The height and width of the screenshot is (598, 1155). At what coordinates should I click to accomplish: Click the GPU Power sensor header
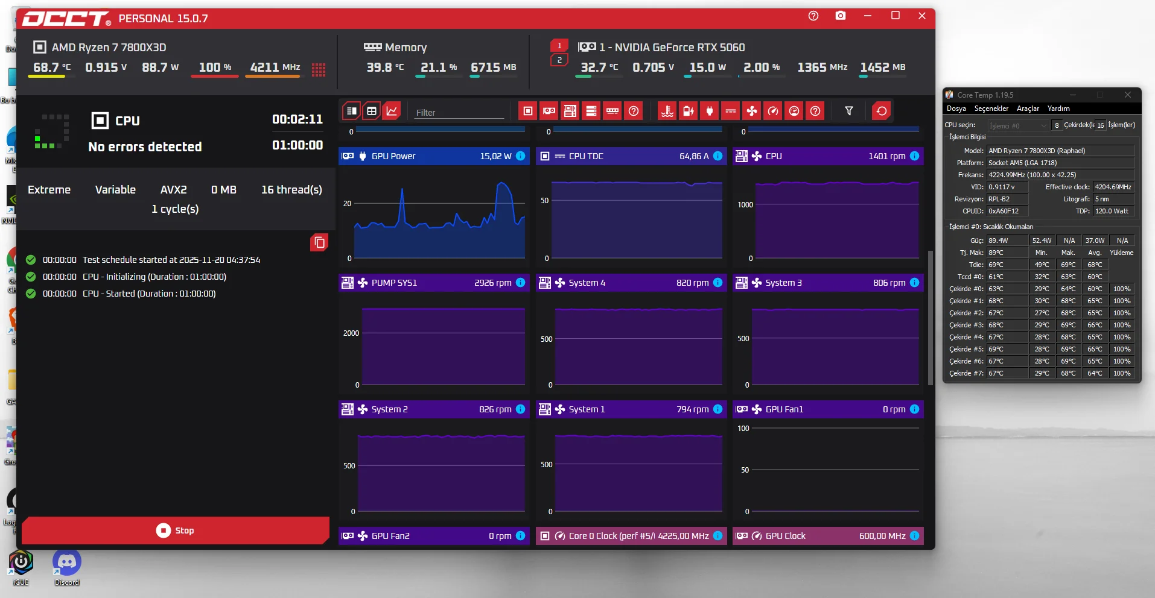coord(433,156)
